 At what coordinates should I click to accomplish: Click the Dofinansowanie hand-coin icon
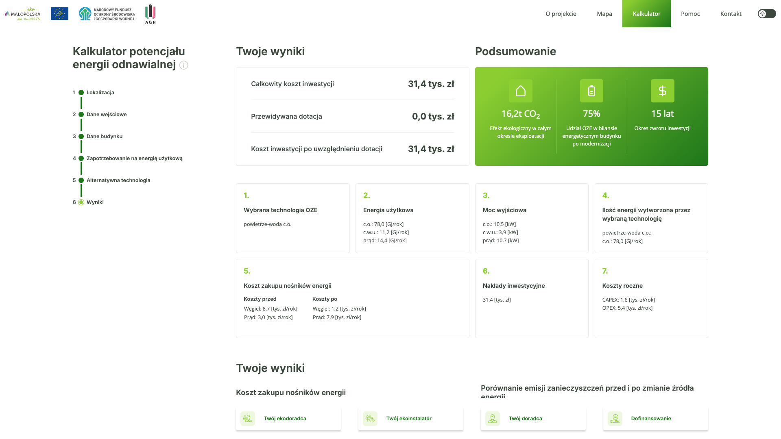(615, 418)
